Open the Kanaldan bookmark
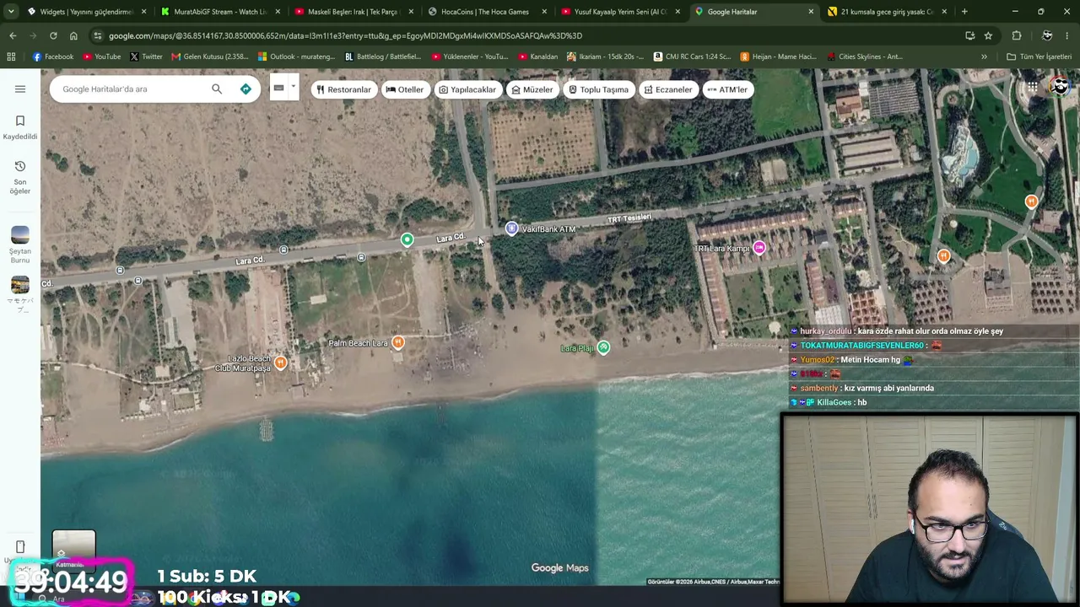This screenshot has height=607, width=1080. (x=537, y=56)
